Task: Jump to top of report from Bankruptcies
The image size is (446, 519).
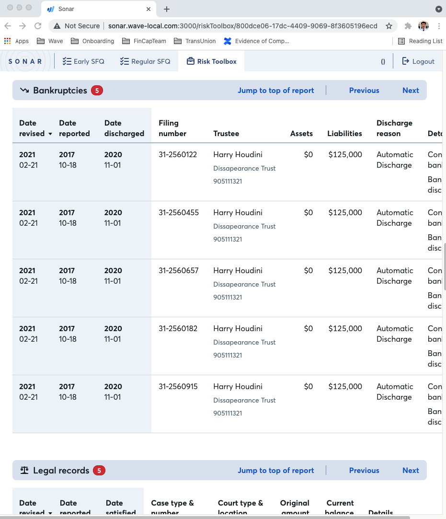Action: coord(276,91)
